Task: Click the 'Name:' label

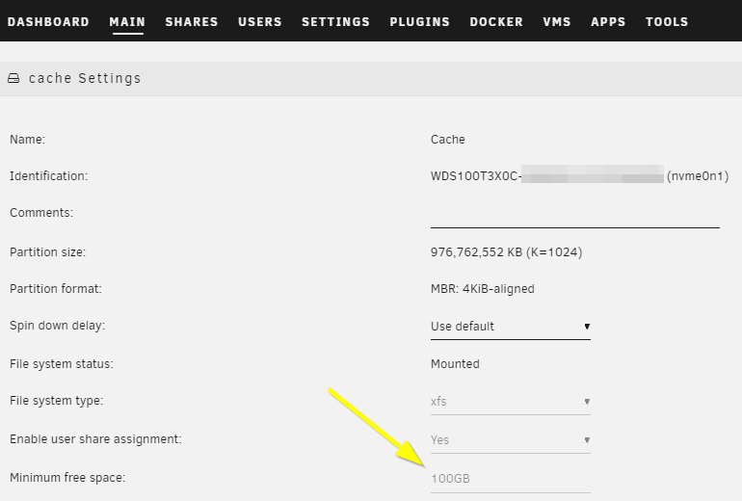Action: tap(27, 140)
